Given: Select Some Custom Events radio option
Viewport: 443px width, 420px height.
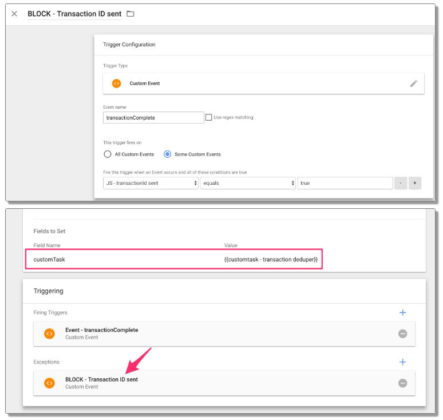Looking at the screenshot, I should click(167, 154).
